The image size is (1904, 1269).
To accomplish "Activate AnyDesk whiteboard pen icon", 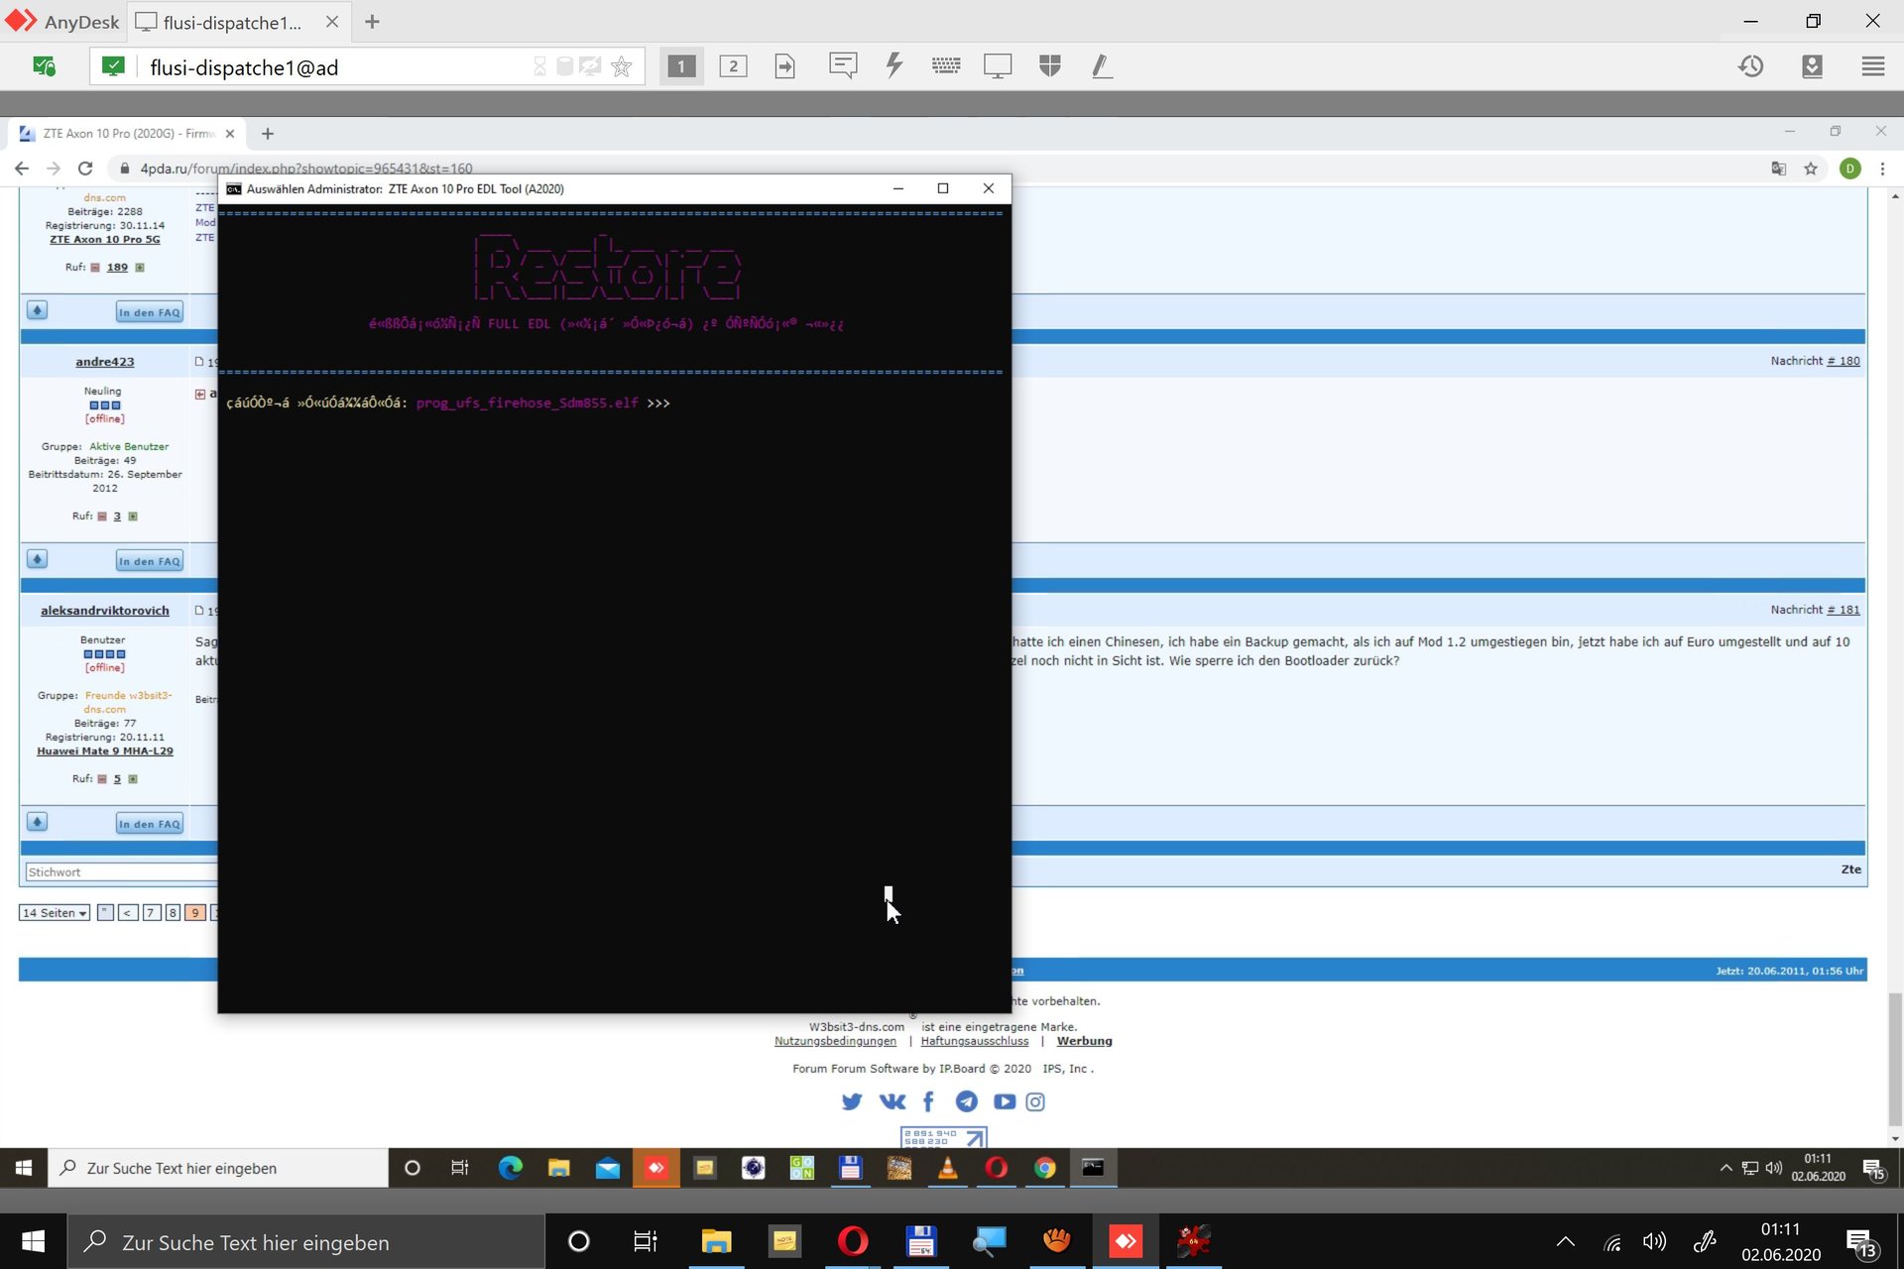I will [1102, 66].
